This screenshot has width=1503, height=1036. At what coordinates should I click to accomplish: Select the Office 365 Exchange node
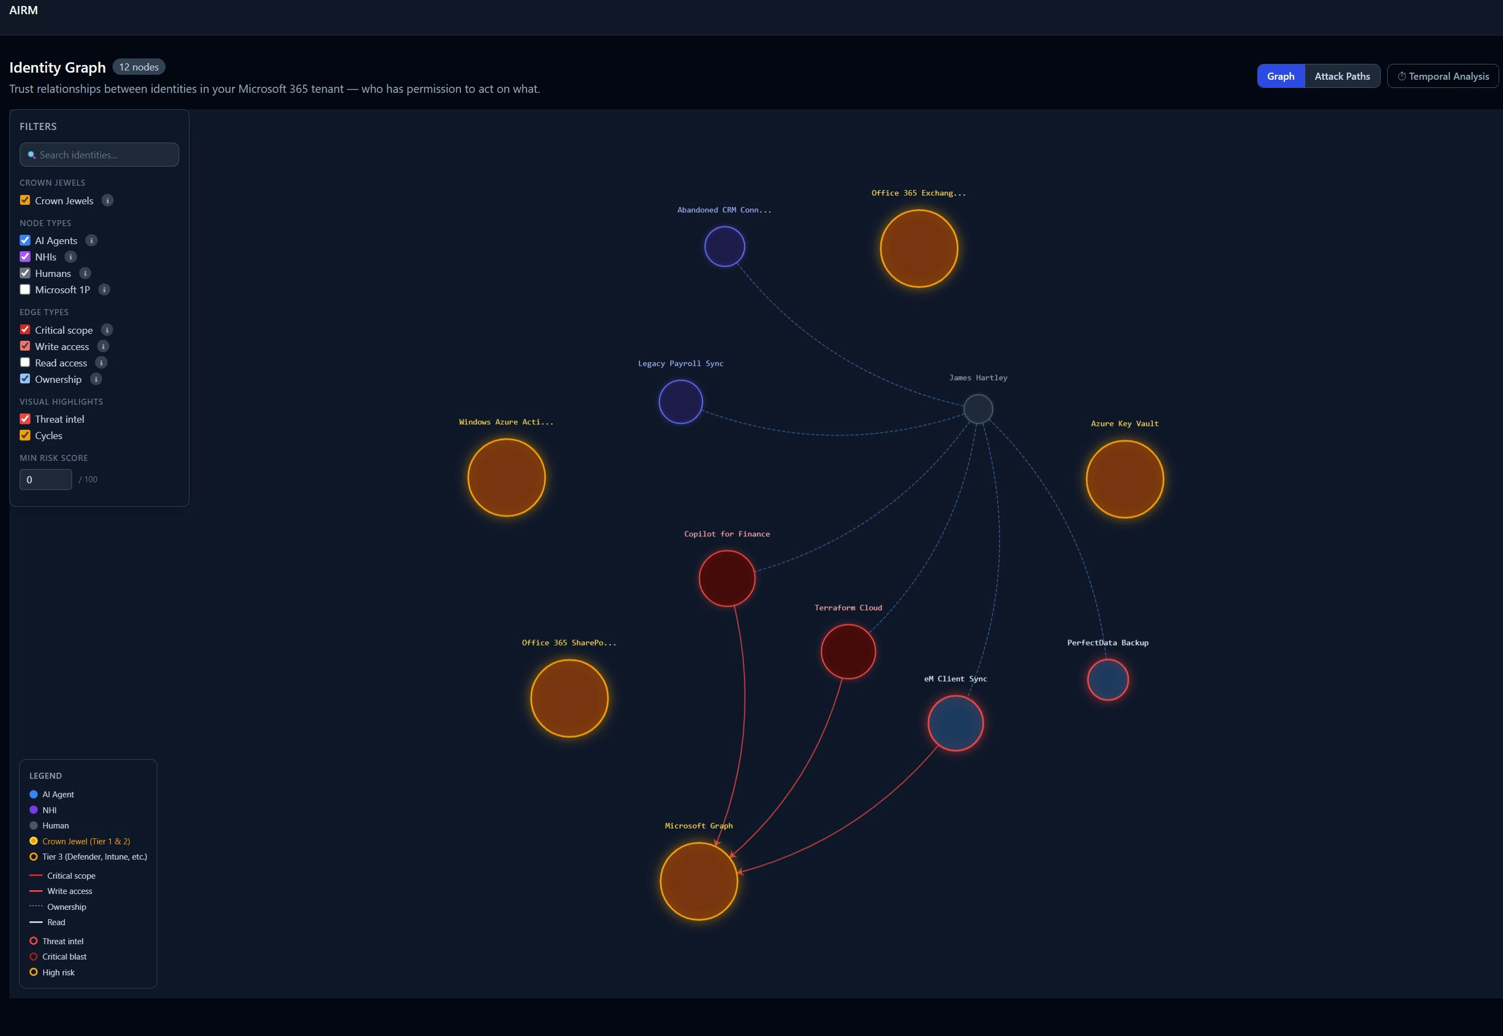point(918,248)
